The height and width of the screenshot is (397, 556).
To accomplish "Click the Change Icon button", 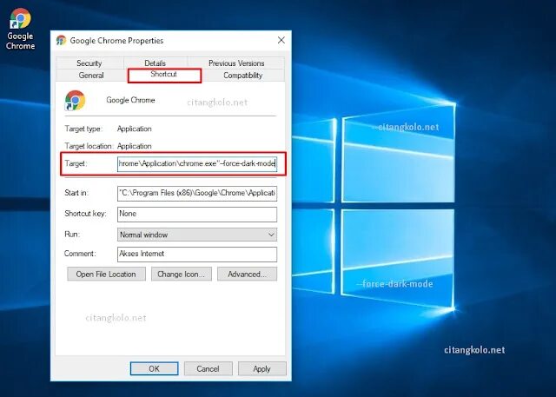I will tap(182, 274).
